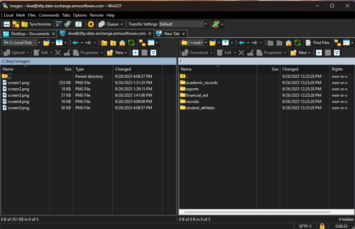Open the Options menu
355x229 pixels.
tap(80, 15)
